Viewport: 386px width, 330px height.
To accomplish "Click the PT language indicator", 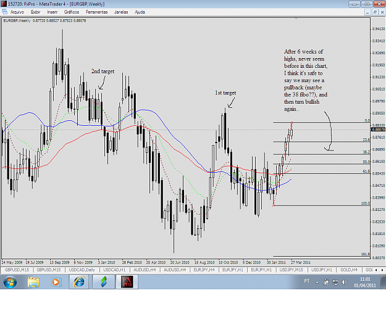I will click(307, 281).
